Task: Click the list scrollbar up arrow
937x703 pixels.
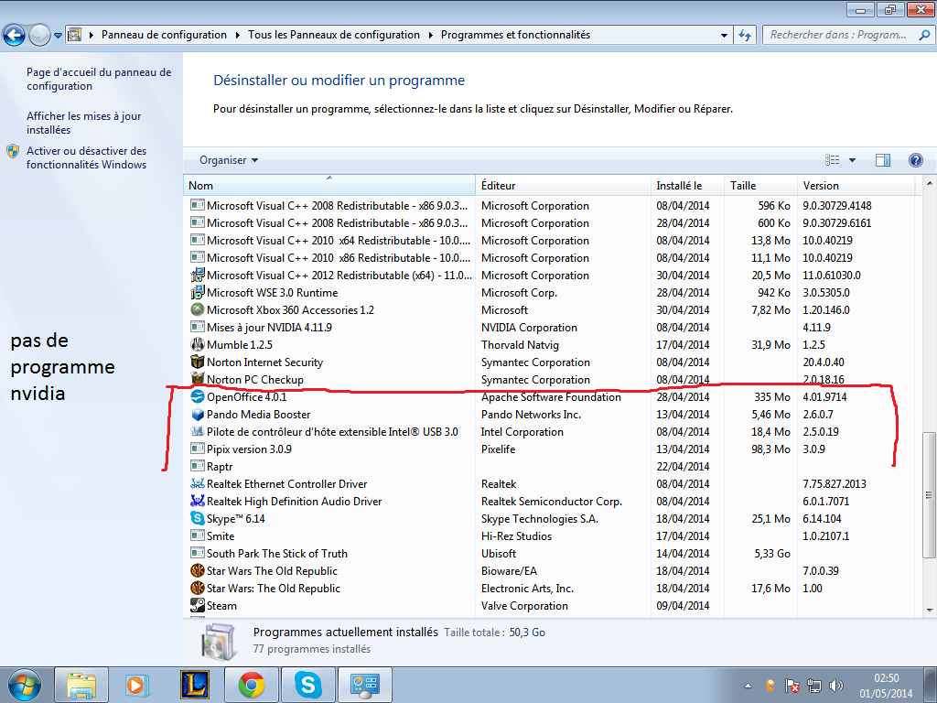Action: tap(930, 182)
